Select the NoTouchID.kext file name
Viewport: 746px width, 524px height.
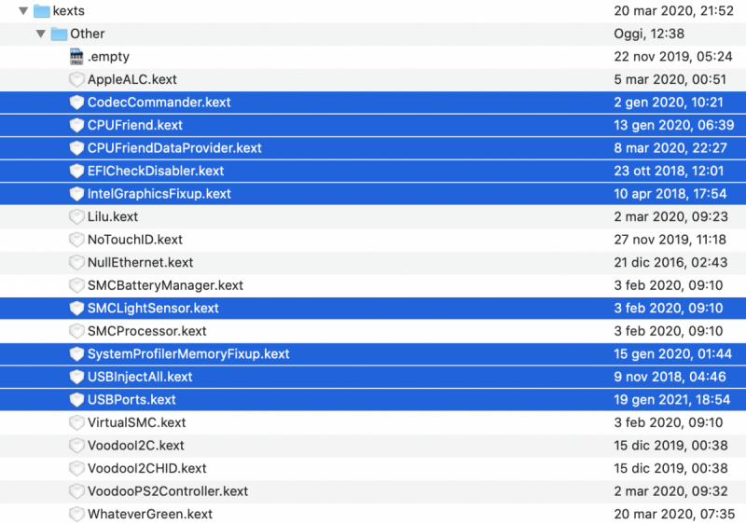135,240
